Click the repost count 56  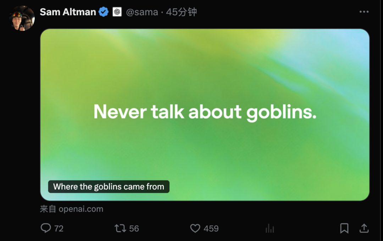point(134,229)
